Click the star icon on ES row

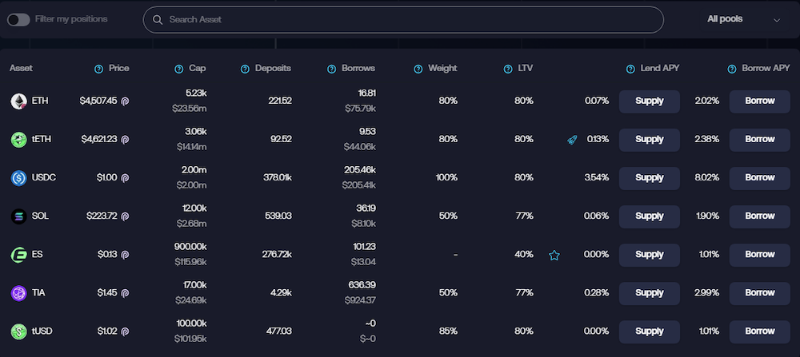point(554,255)
